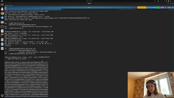Open the Terminal icon in the dock
Viewport: 174px width, 98px height.
(2, 5)
